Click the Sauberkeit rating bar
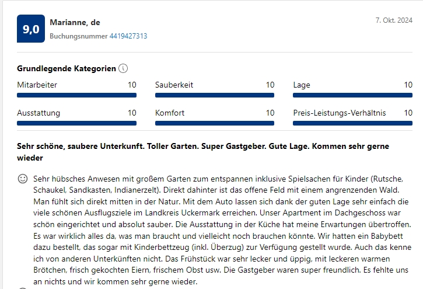 click(215, 95)
